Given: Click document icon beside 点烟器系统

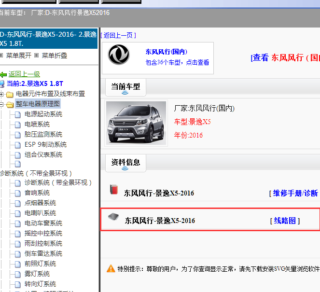Looking at the screenshot, I should 18,204.
